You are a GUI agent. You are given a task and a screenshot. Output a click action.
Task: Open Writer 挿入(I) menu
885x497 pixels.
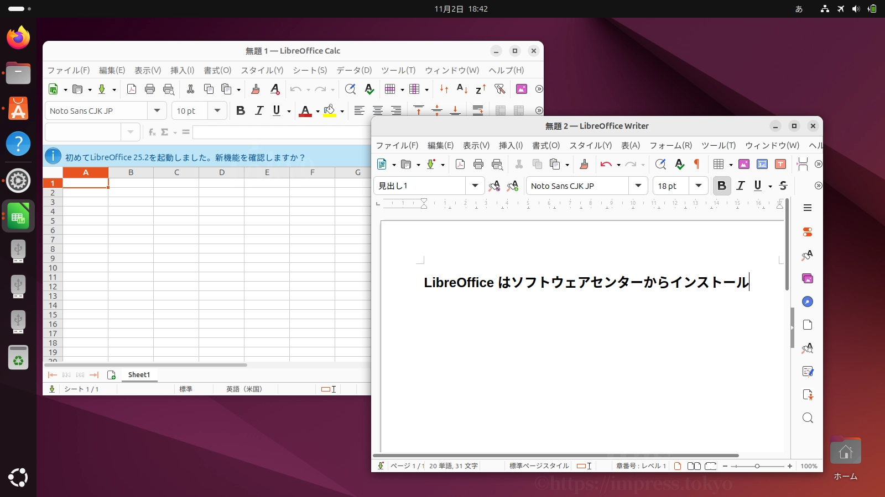[x=511, y=145]
